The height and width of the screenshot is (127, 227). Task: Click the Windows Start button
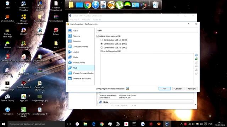coord(4,124)
